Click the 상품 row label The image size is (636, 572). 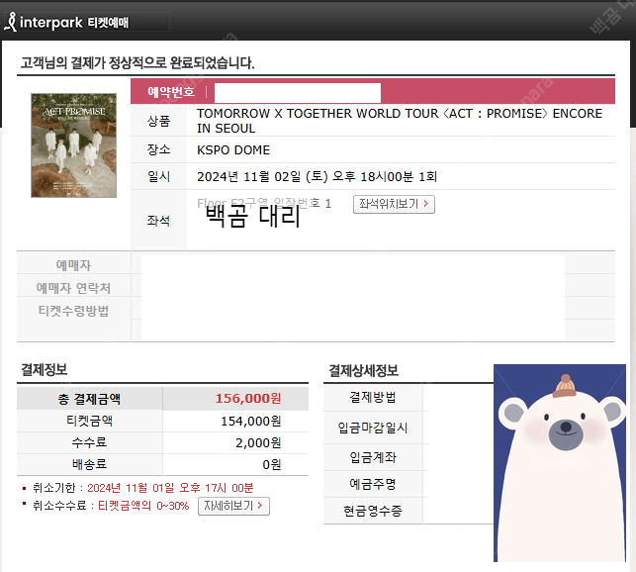coord(158,121)
